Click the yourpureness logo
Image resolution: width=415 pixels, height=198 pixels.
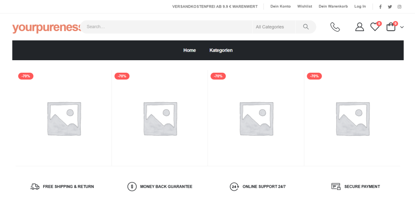click(x=46, y=27)
